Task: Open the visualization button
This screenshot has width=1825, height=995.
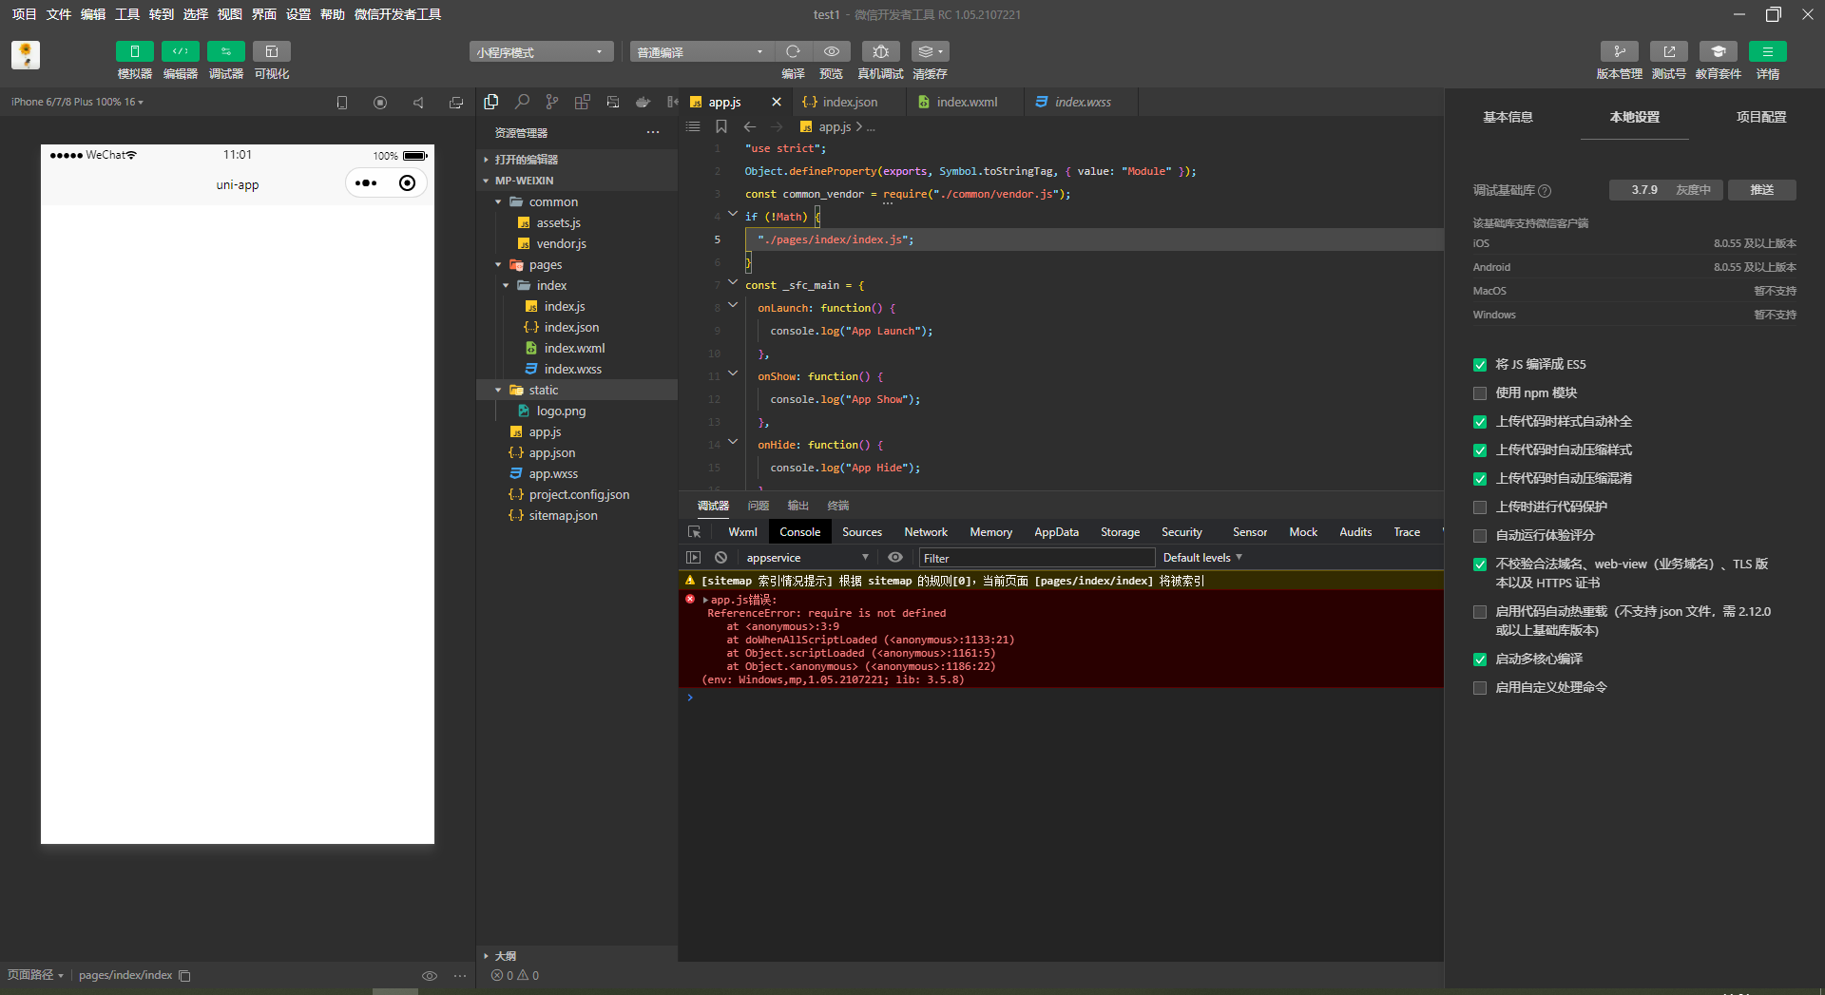Action: pos(271,51)
